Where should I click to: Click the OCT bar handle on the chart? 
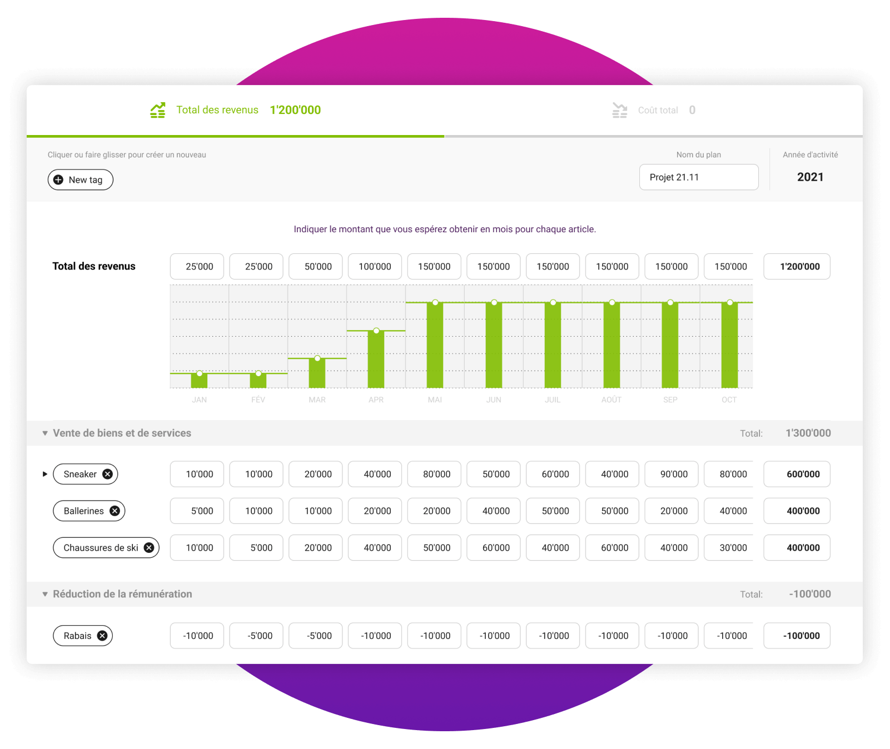point(730,302)
